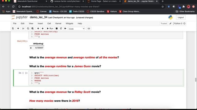Image resolution: width=197 pixels, height=110 pixels.
Task: Open the command palette keyboard icon
Action: coord(89,28)
